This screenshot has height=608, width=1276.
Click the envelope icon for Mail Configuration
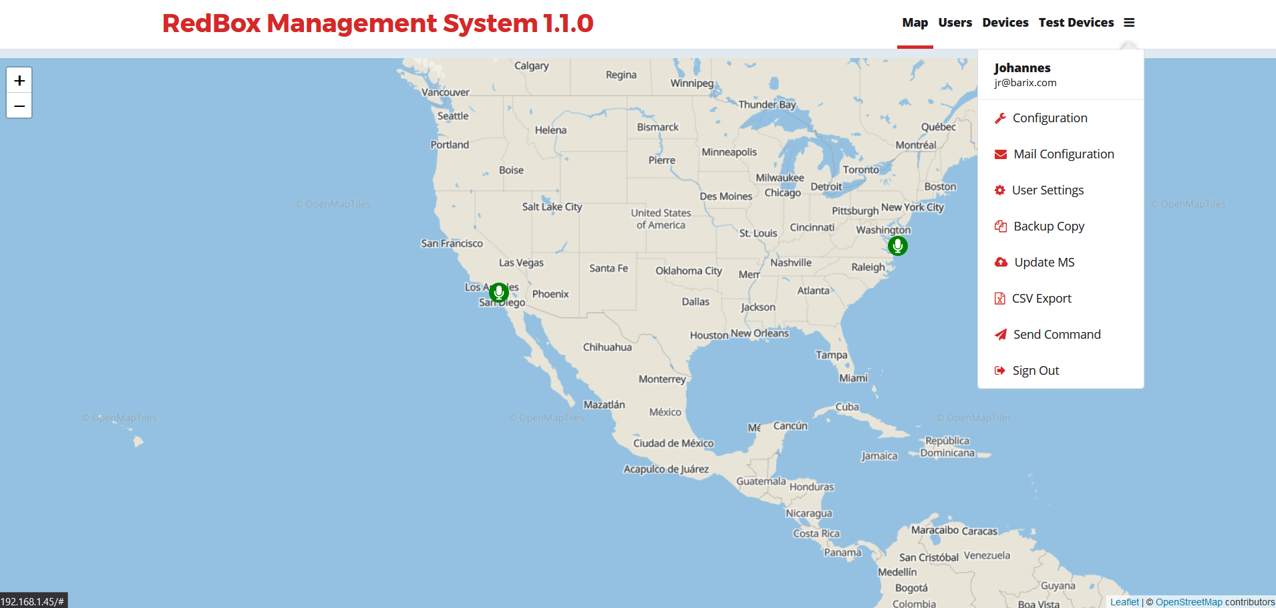pyautogui.click(x=1001, y=154)
